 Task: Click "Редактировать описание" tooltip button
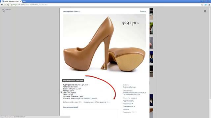(73, 81)
